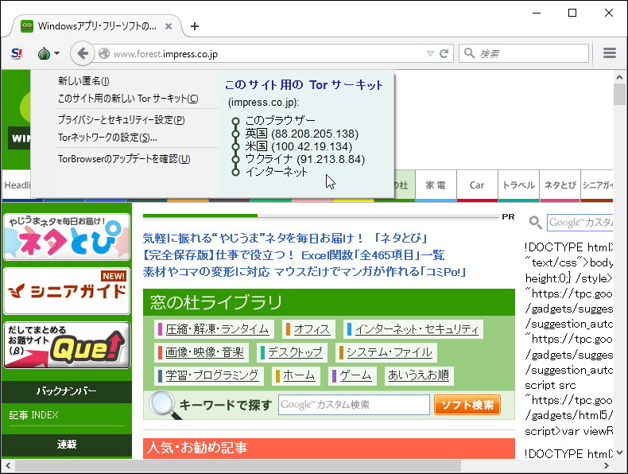Reload the page with the refresh icon
The width and height of the screenshot is (628, 474).
point(444,53)
